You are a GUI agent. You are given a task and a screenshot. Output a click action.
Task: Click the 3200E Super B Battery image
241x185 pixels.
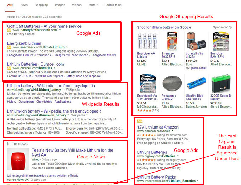(221, 83)
